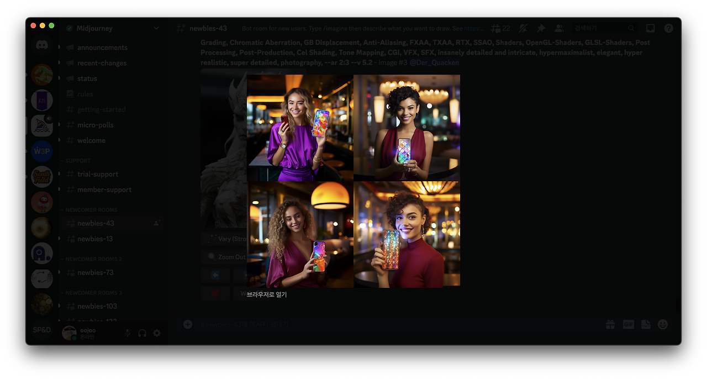
Task: Click create invite icon on newbies-43
Action: point(157,223)
